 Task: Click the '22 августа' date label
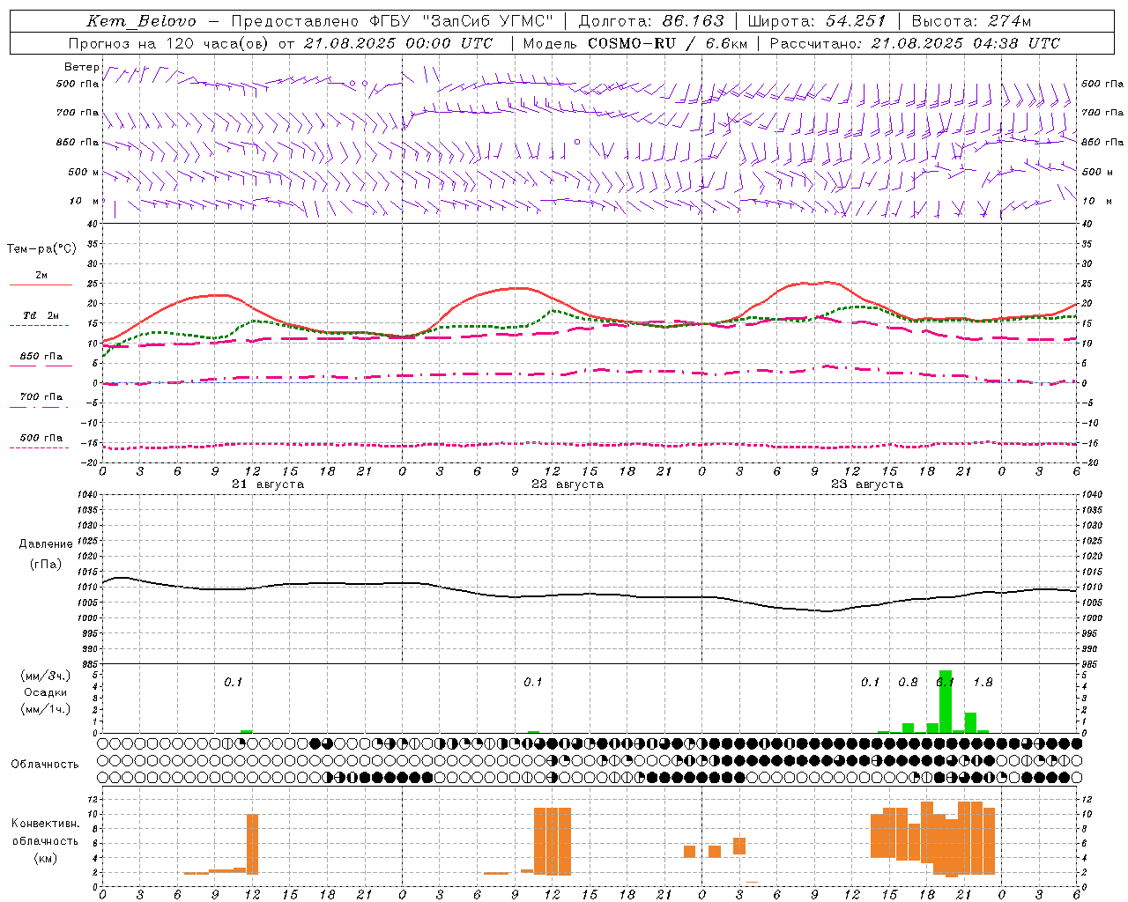(568, 484)
